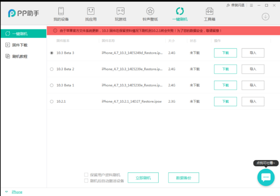The height and width of the screenshot is (196, 280).
Task: Switch to 固件下载 sidebar tab
Action: point(20,45)
